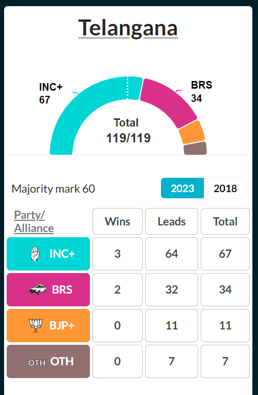258x395 pixels.
Task: Click the brown OTH arc segment
Action: [195, 149]
